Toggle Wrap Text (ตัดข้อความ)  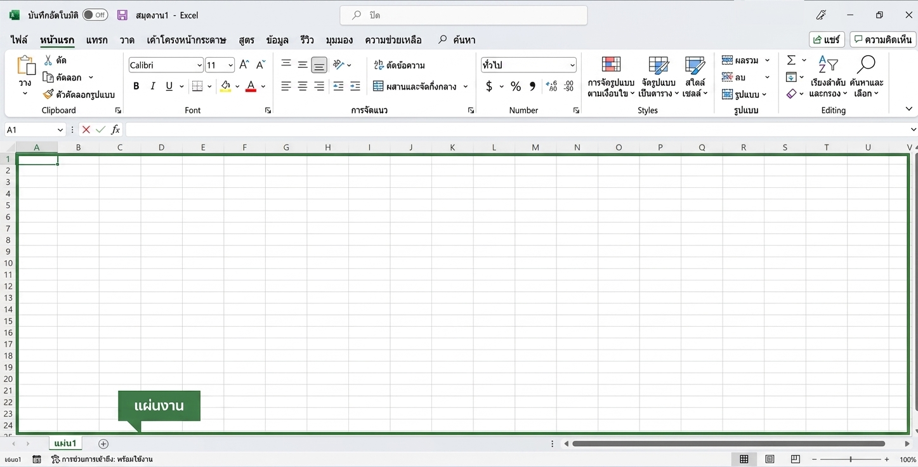click(399, 65)
